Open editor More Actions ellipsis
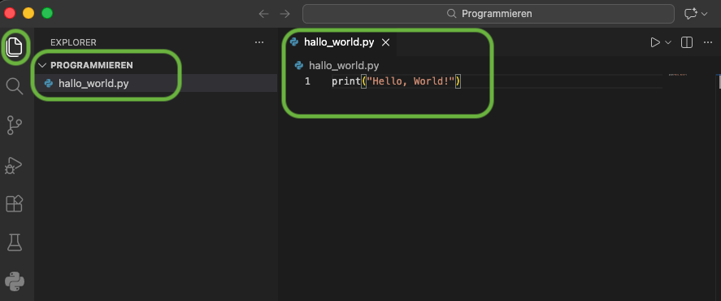Viewport: 721px width, 301px height. point(708,42)
